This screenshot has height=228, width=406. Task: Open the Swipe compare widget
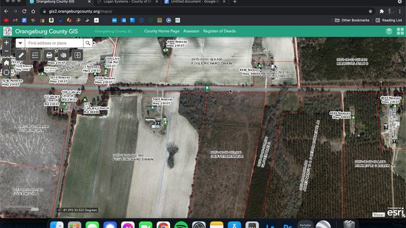click(x=77, y=55)
